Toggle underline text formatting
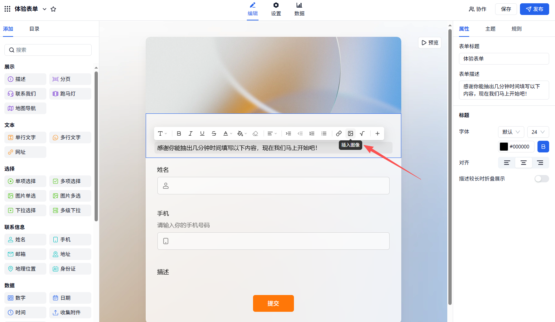The width and height of the screenshot is (555, 322). coord(202,133)
